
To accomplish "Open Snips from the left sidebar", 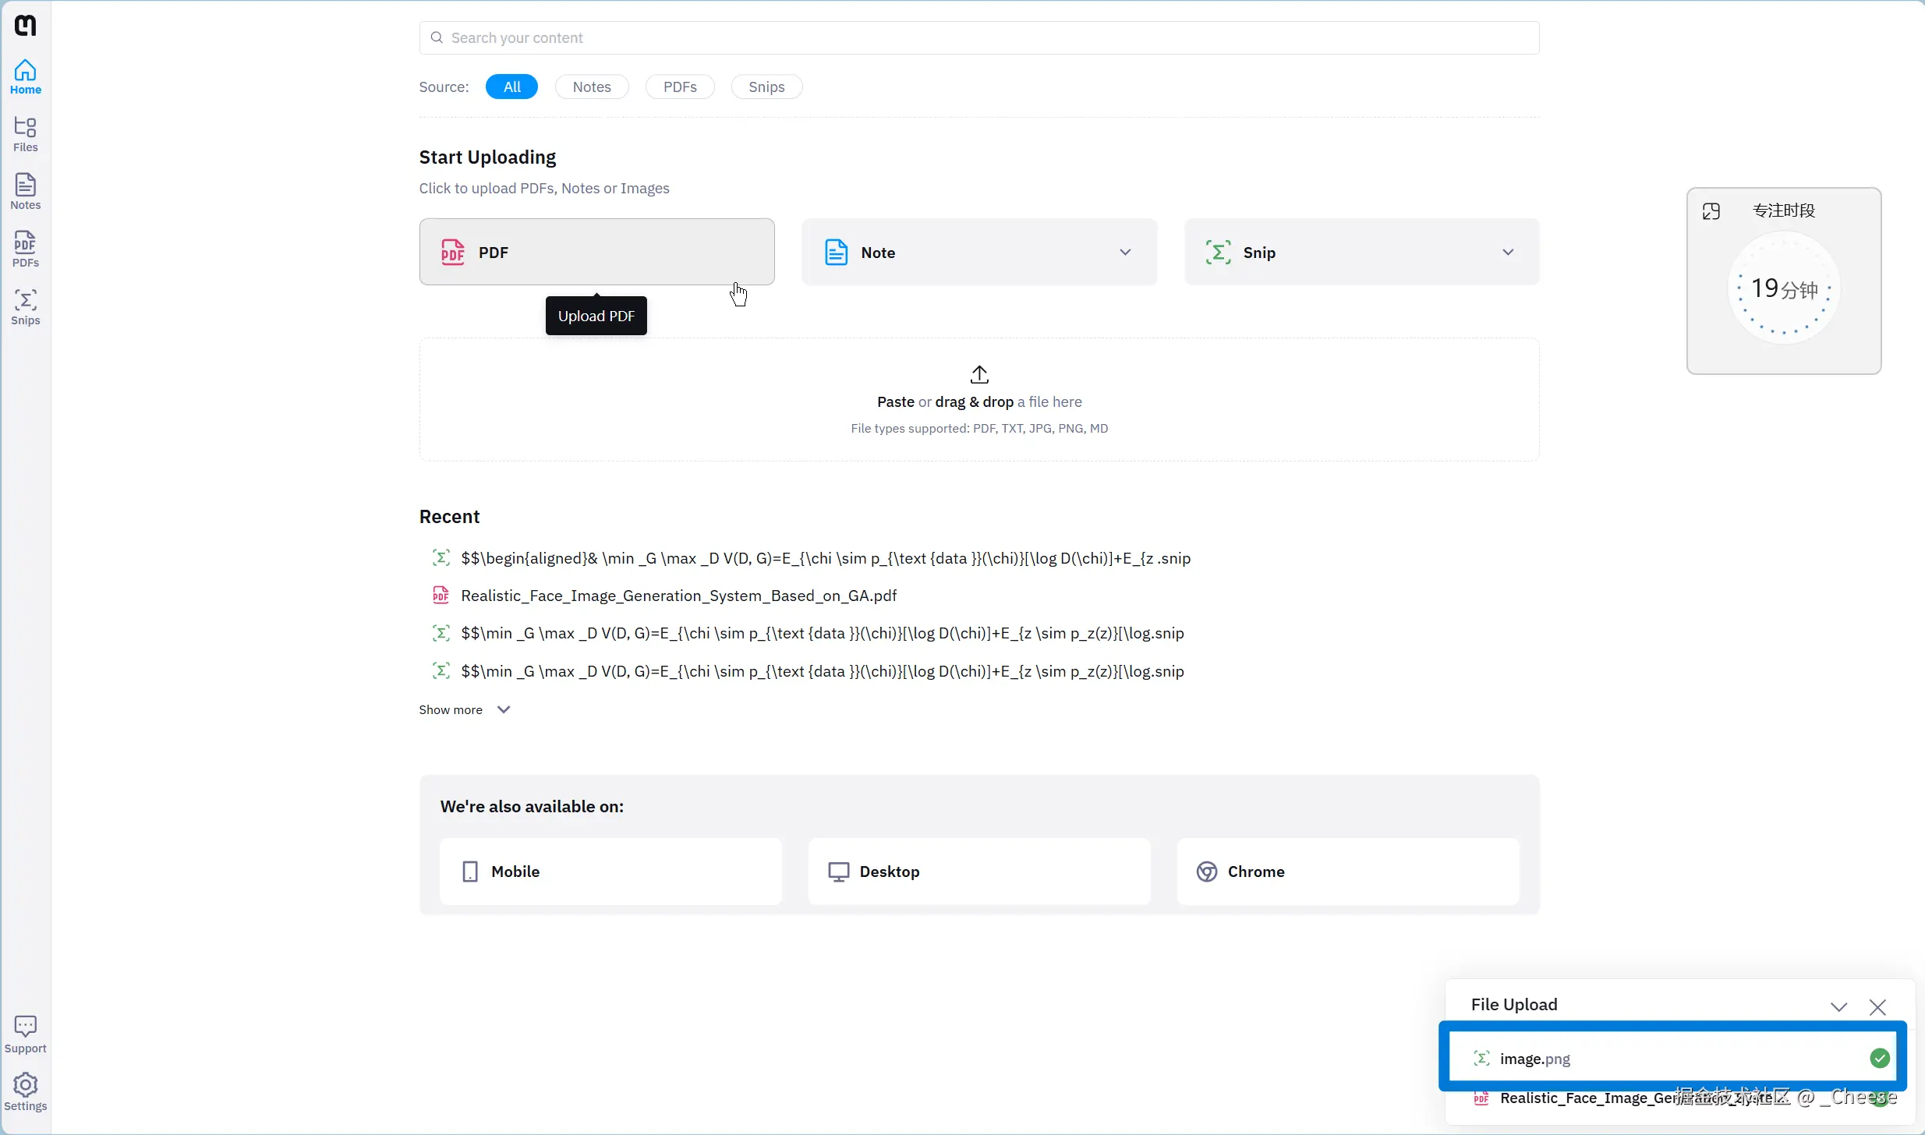I will pyautogui.click(x=25, y=307).
